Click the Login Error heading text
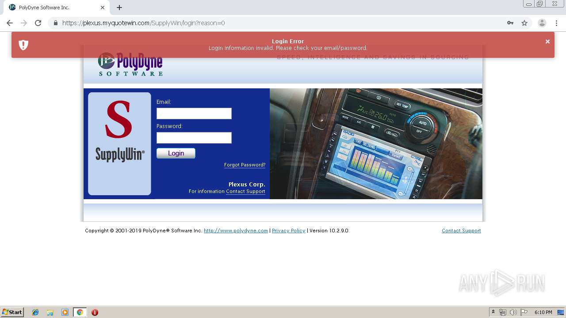This screenshot has height=318, width=566. click(x=288, y=42)
